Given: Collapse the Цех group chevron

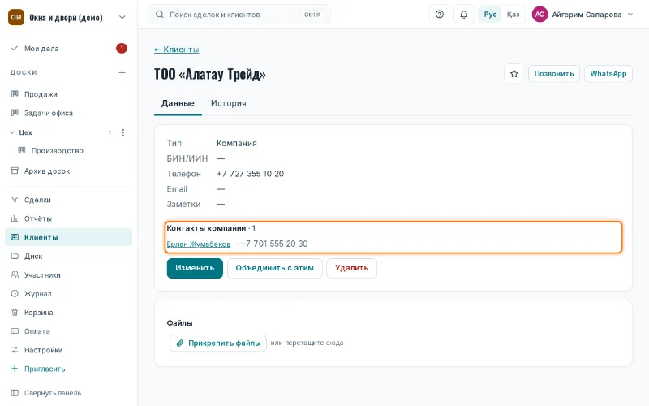Looking at the screenshot, I should click(12, 132).
